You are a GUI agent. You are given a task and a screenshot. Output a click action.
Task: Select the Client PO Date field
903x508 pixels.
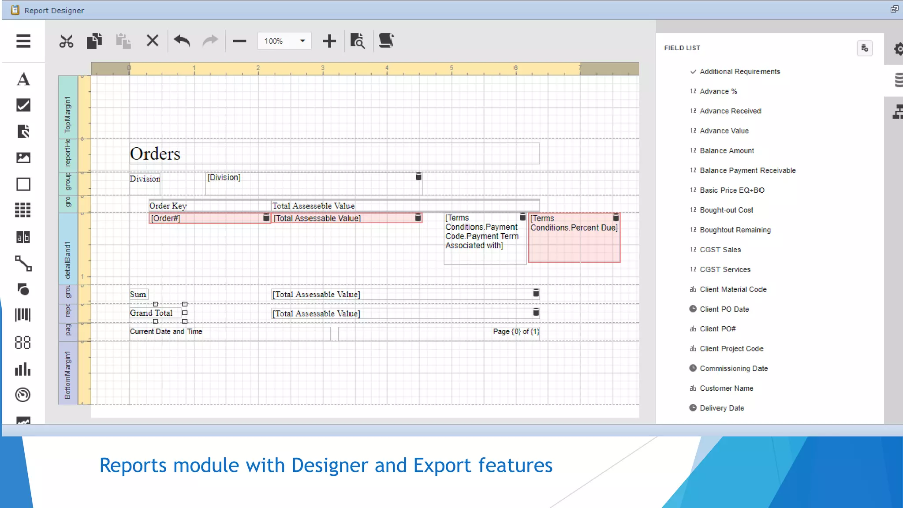(724, 309)
